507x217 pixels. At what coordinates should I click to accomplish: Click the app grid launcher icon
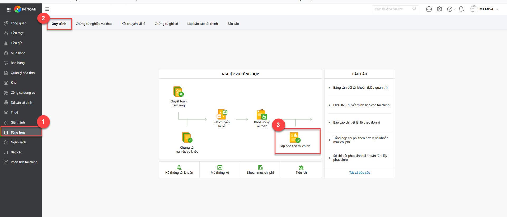(x=8, y=10)
